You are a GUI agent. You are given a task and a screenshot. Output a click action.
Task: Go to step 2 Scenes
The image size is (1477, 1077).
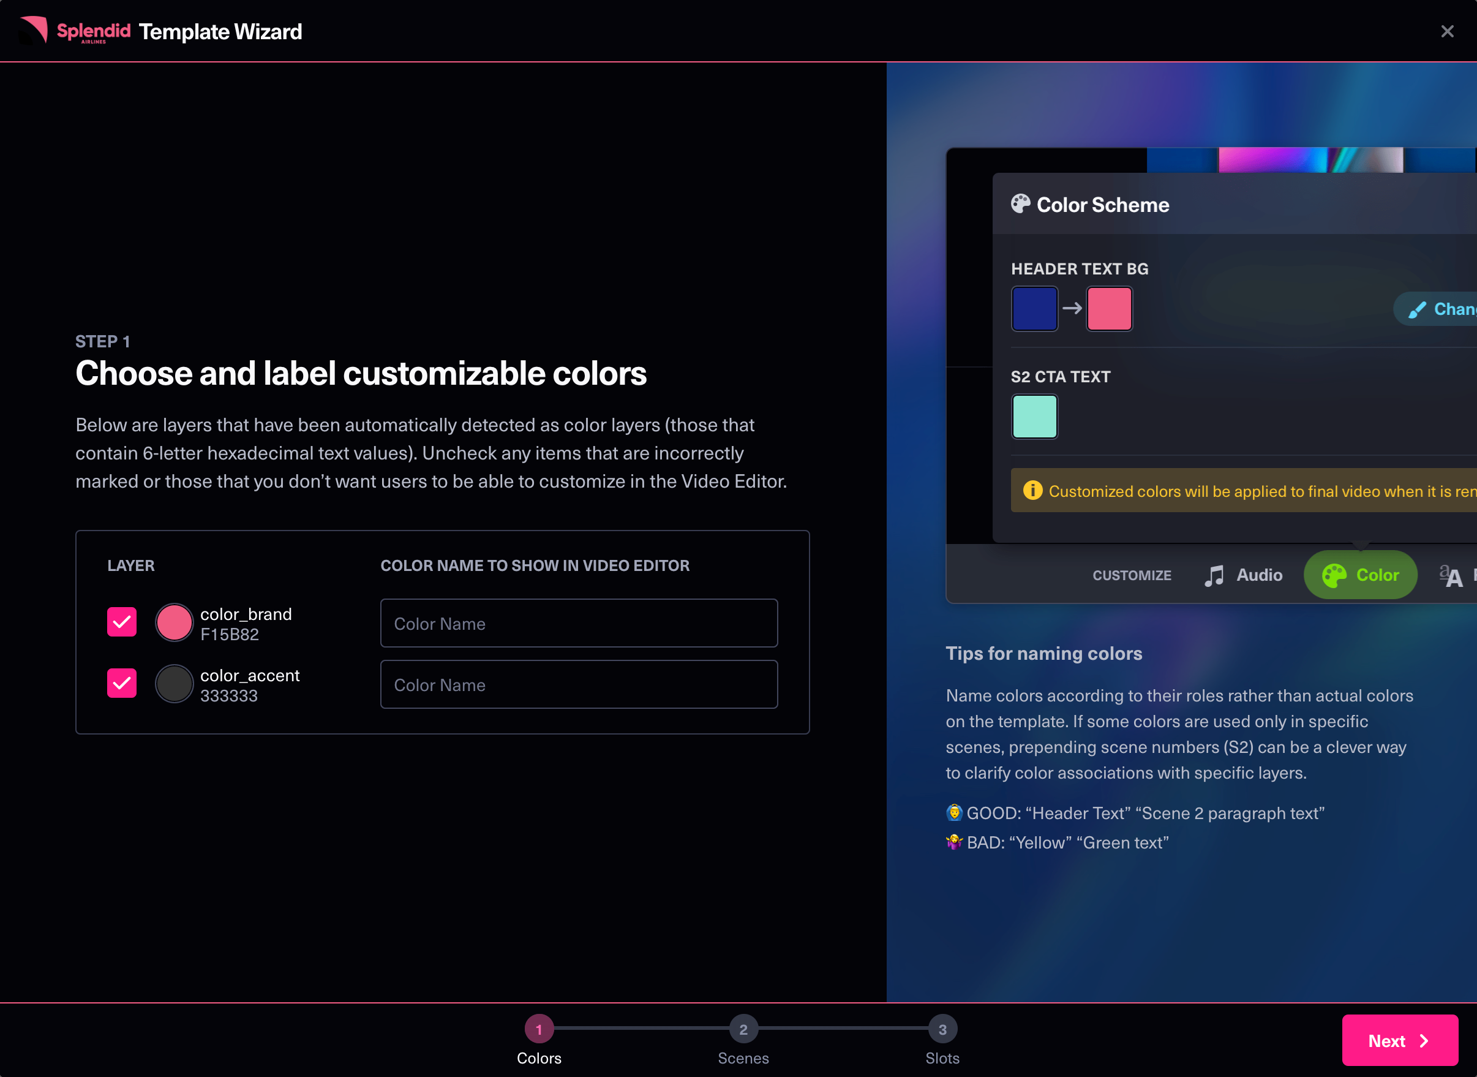[743, 1030]
